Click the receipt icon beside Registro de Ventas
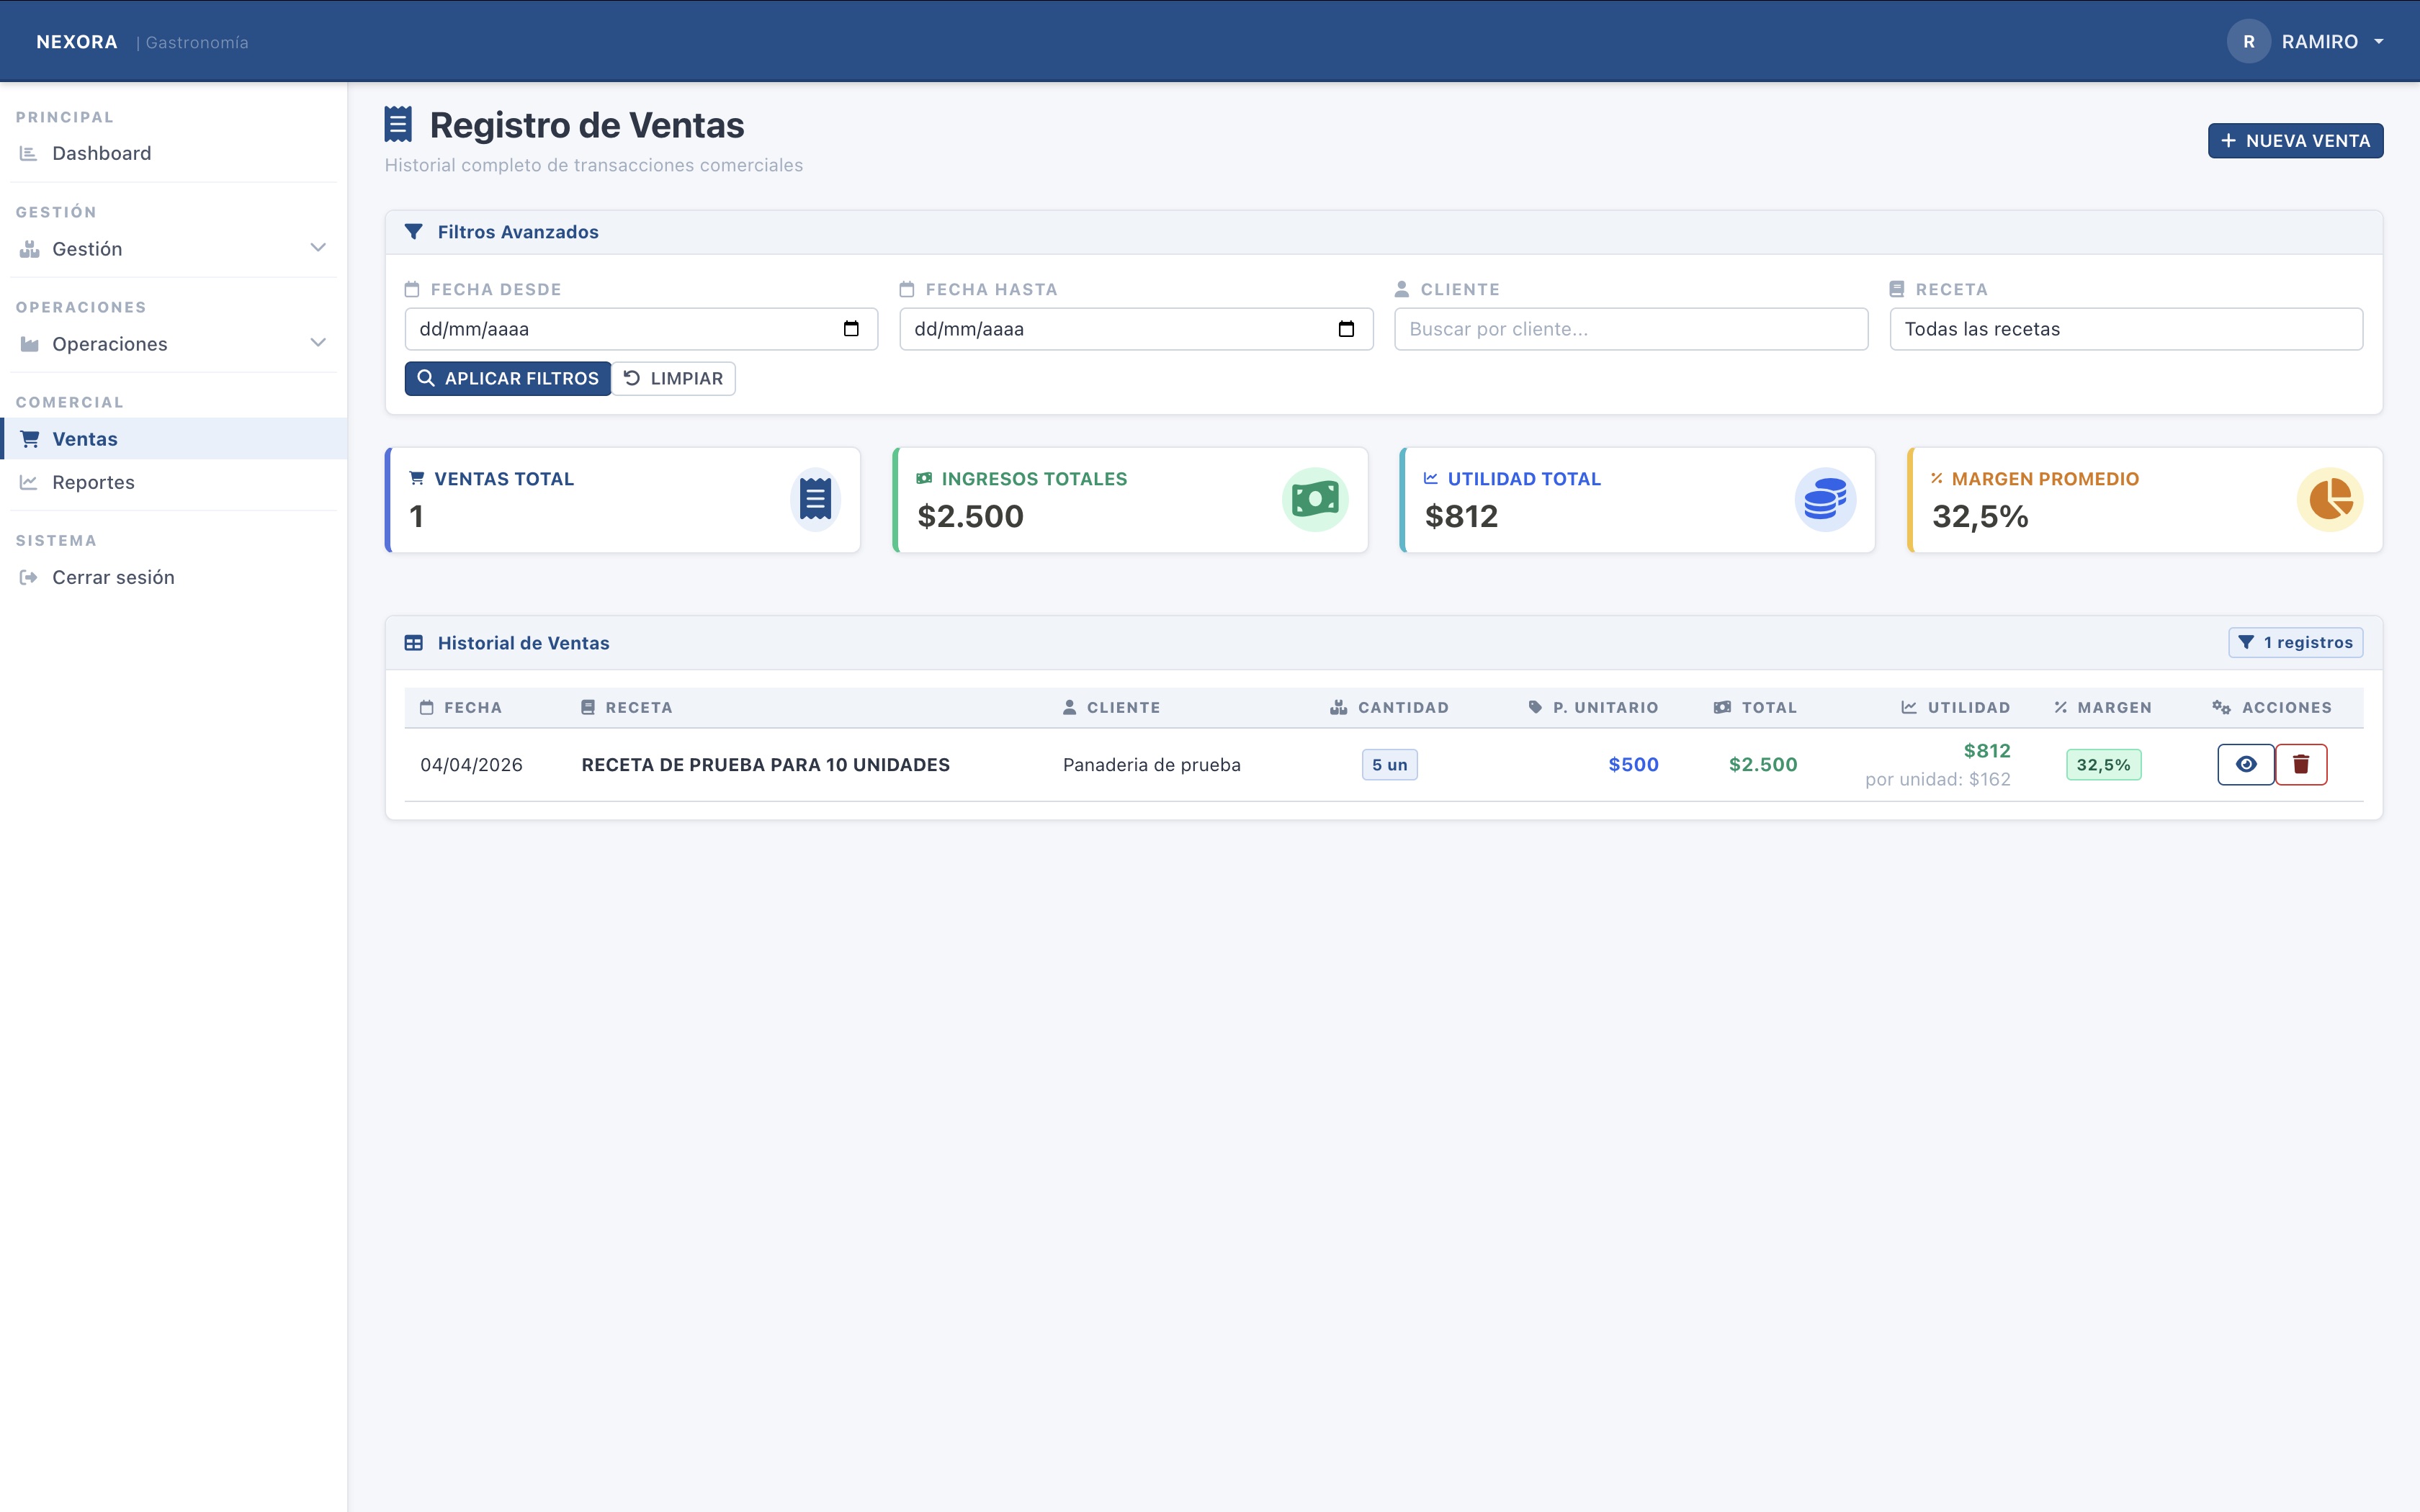Screen dimensions: 2420x1512 pyautogui.click(x=398, y=125)
